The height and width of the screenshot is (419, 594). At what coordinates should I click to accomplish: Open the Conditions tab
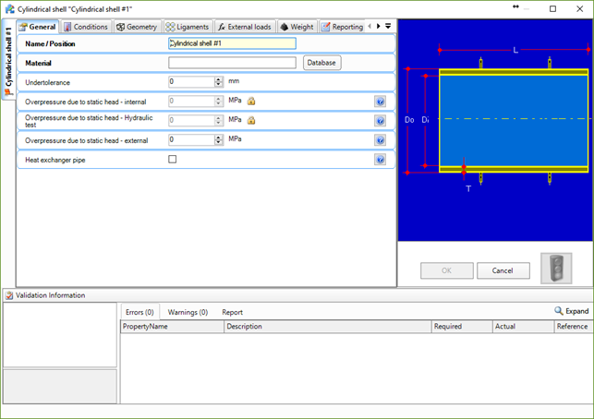(x=86, y=27)
